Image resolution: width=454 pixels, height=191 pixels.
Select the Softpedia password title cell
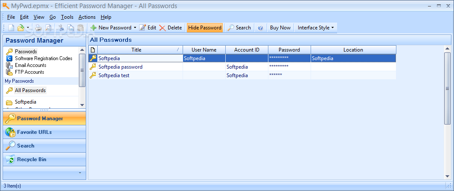(x=140, y=67)
